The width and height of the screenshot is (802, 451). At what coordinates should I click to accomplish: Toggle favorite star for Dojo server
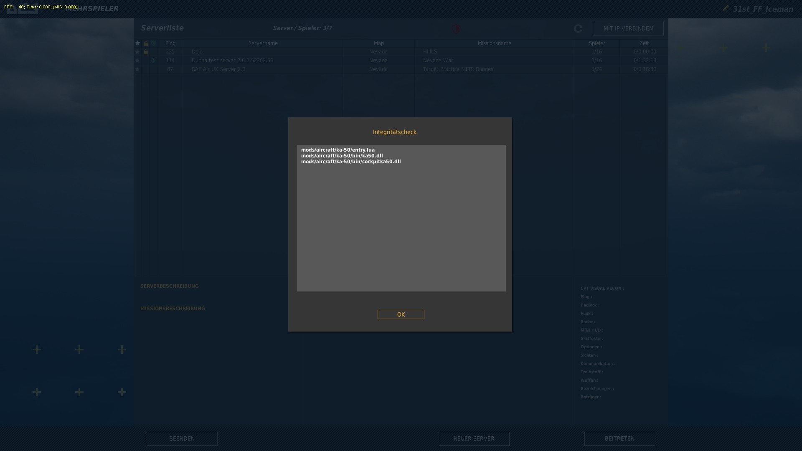tap(137, 52)
